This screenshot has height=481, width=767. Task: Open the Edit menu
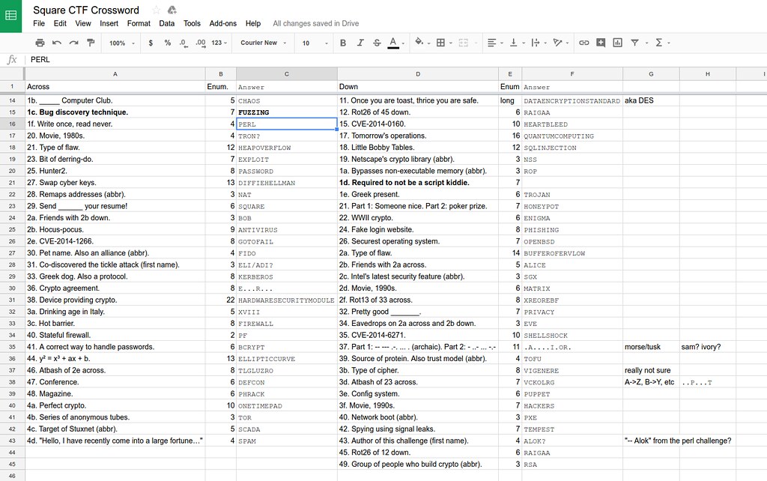pyautogui.click(x=60, y=23)
